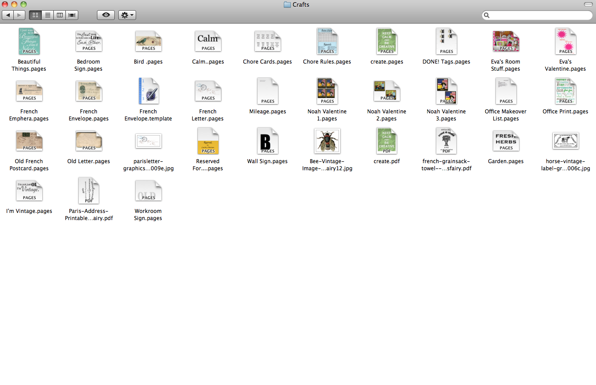The image size is (596, 385).
Task: Go forward with the right arrow
Action: click(x=20, y=15)
